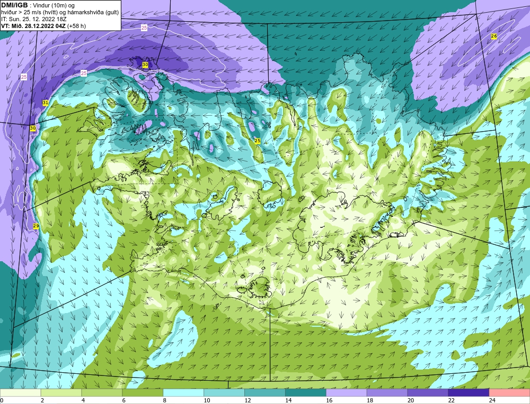Click legend scale value 16

pyautogui.click(x=329, y=400)
